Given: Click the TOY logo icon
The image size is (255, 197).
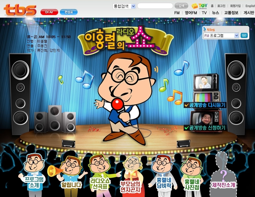Looking at the screenshot, I should (200, 6).
